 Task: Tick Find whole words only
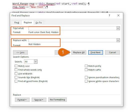click(x=16, y=70)
